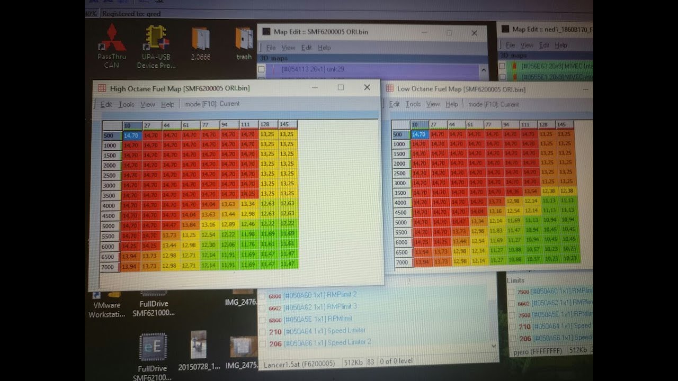Click the Map Edit ned1_1860B170 window icon

505,29
